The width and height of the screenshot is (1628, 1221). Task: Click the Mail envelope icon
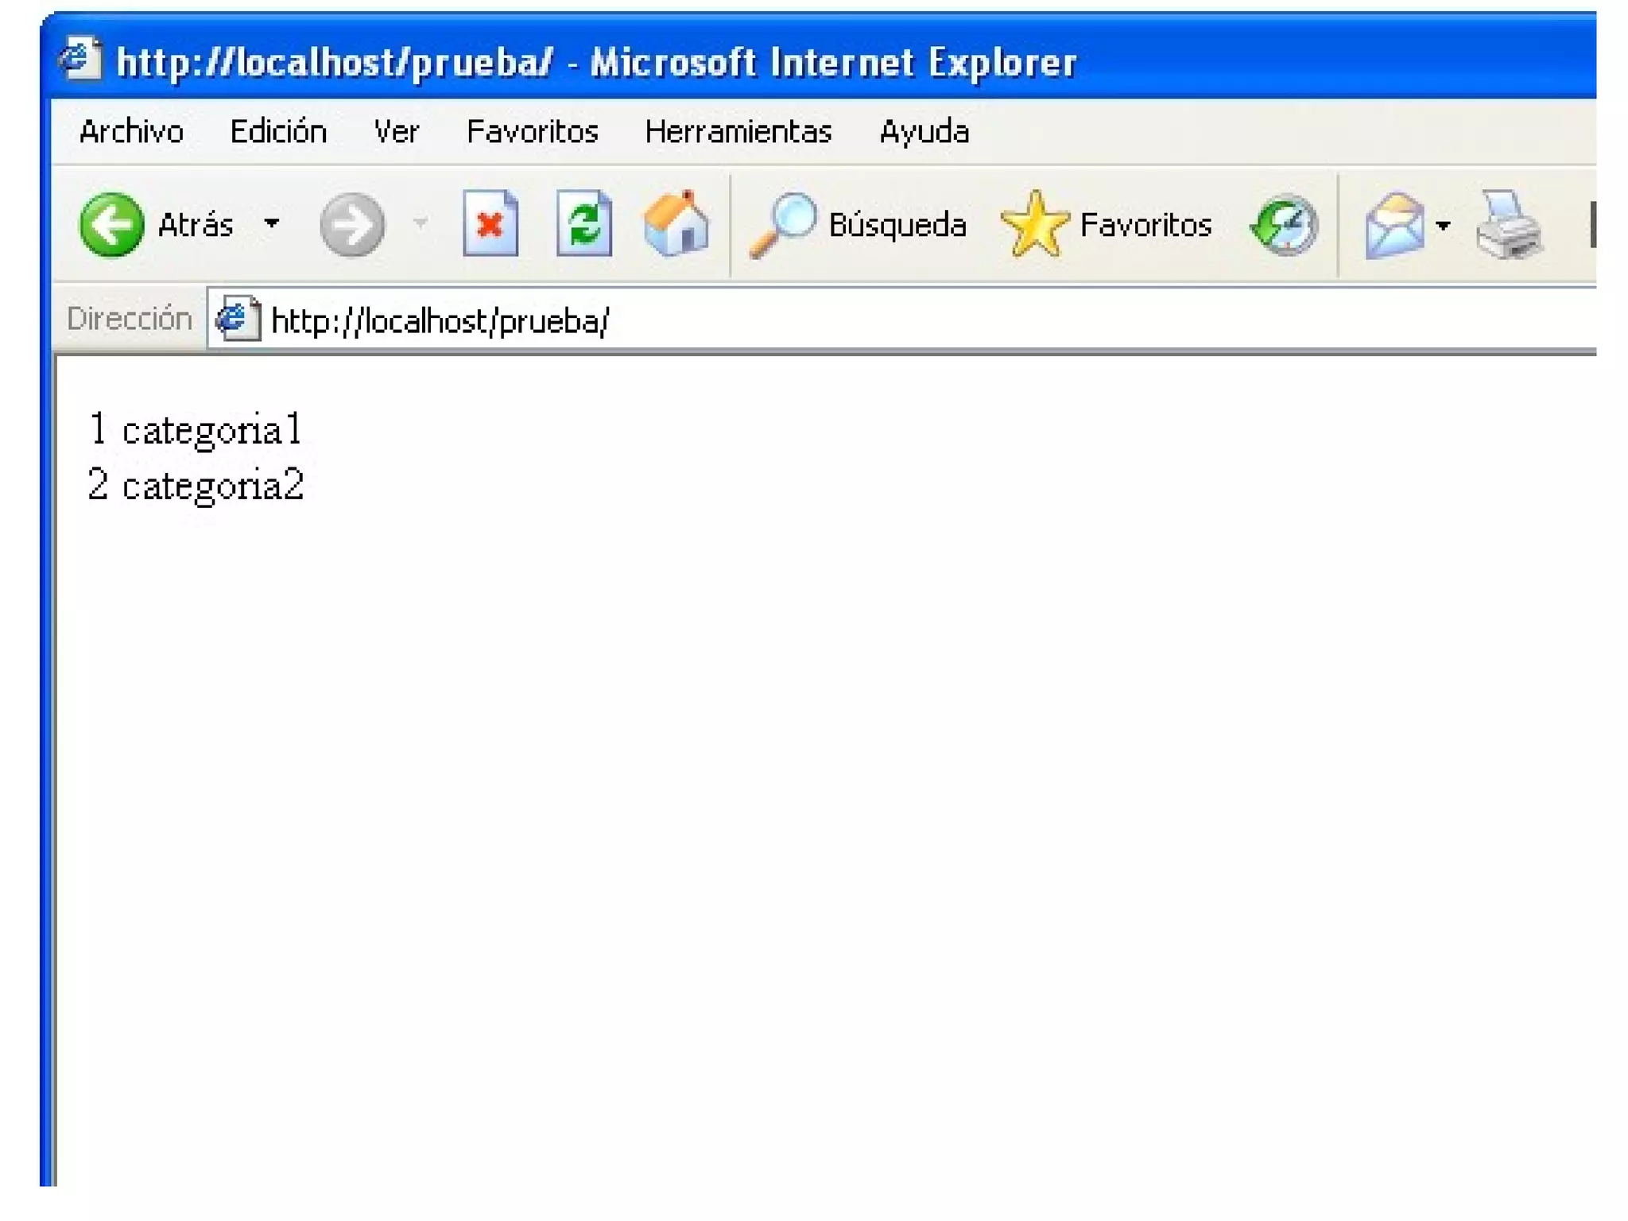(x=1394, y=225)
